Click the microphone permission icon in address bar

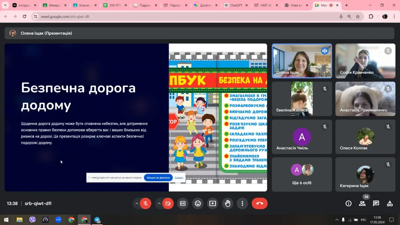tap(341, 17)
